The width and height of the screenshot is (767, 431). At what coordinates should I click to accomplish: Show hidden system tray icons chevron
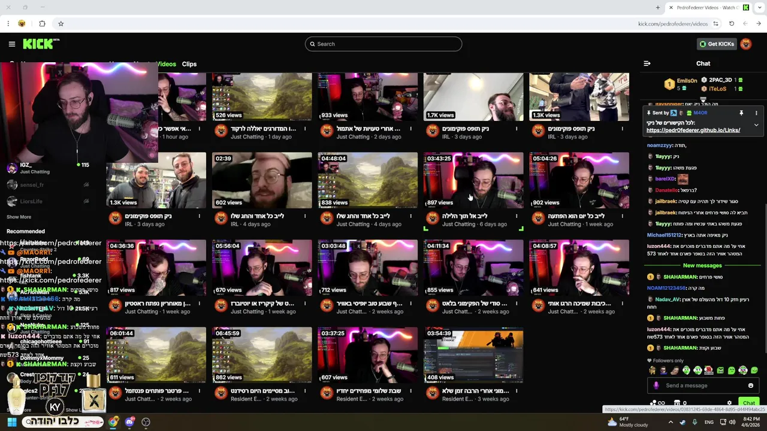[671, 422]
